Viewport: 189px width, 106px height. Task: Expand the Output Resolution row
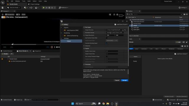point(84,35)
